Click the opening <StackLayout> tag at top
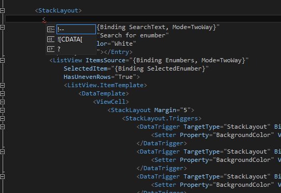281x193 pixels. [58, 10]
